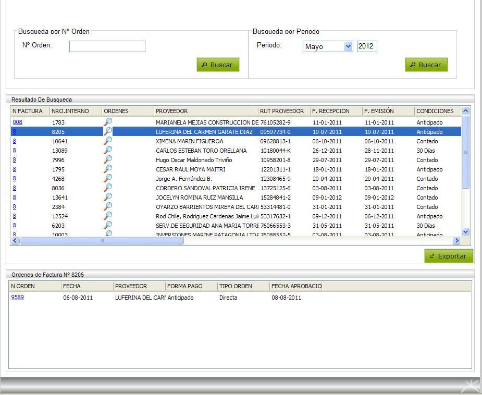
Task: Click order date 06-08-2011 cell
Action: click(78, 298)
